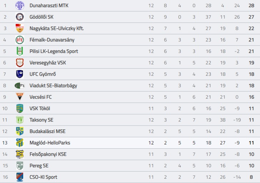Click the CSO-KI Sport crest
This screenshot has width=260, height=183.
pyautogui.click(x=20, y=177)
